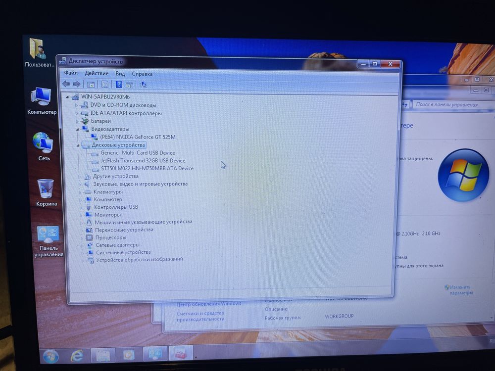
Task: Select the Сетевые адаптеры category
Action: tap(117, 245)
